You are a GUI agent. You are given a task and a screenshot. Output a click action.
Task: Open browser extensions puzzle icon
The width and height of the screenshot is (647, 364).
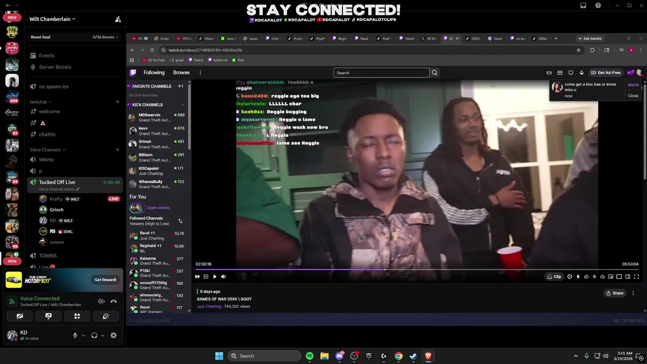[x=592, y=50]
